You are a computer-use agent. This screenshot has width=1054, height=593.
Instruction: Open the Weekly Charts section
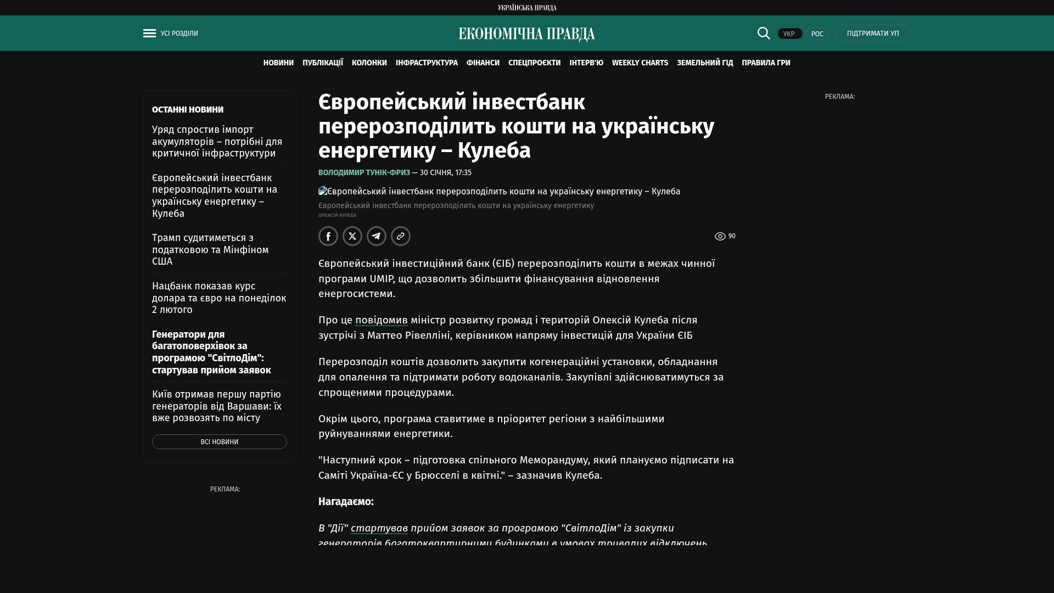[640, 63]
